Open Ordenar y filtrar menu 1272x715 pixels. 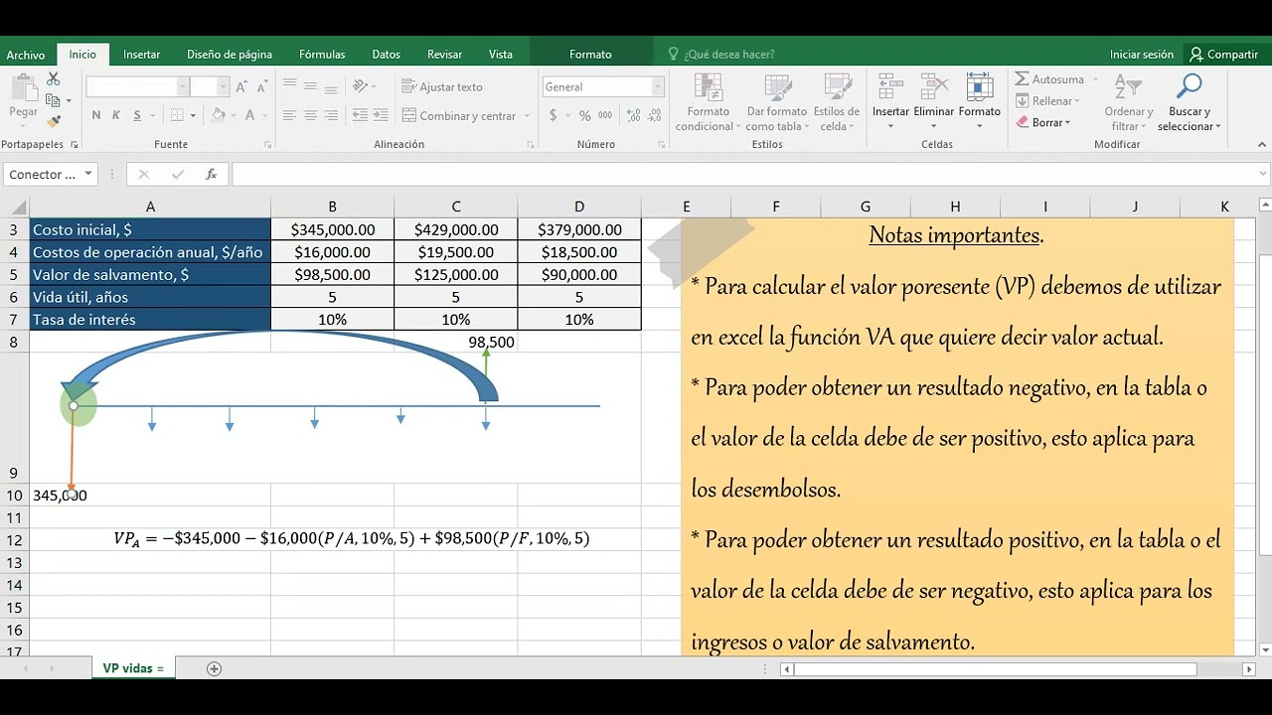tap(1129, 102)
